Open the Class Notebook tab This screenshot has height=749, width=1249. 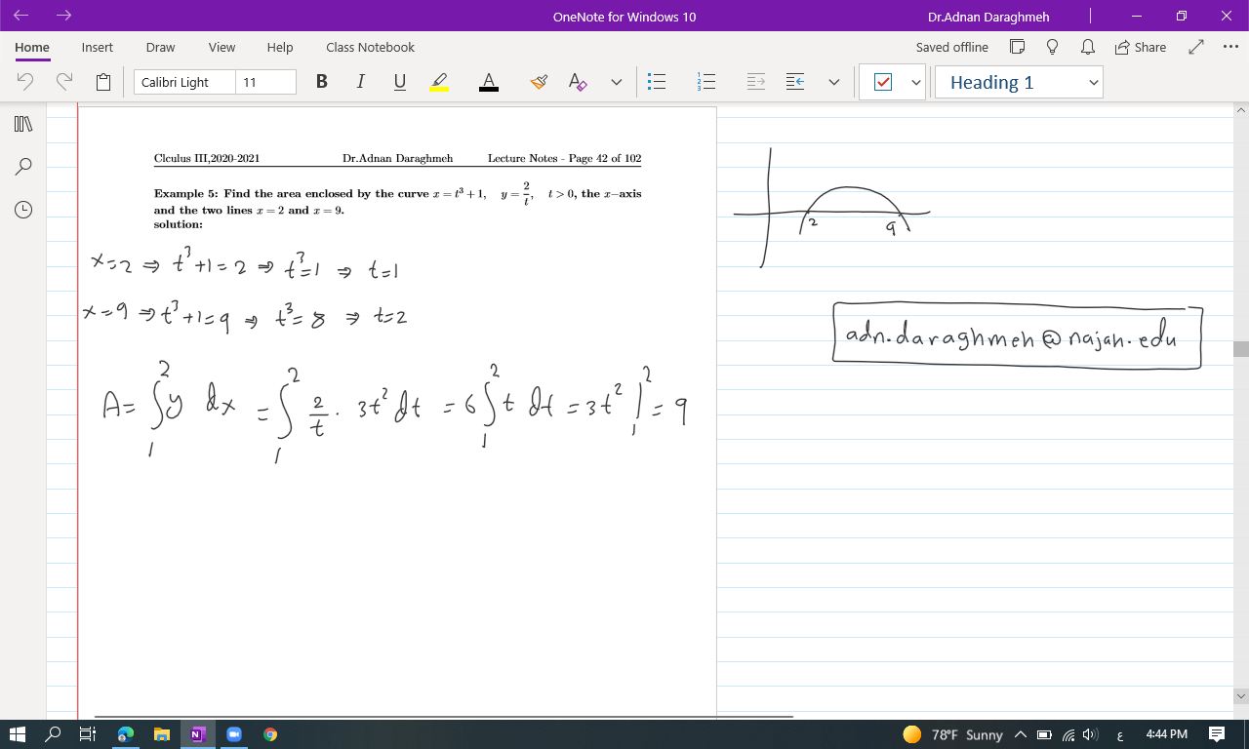[370, 47]
